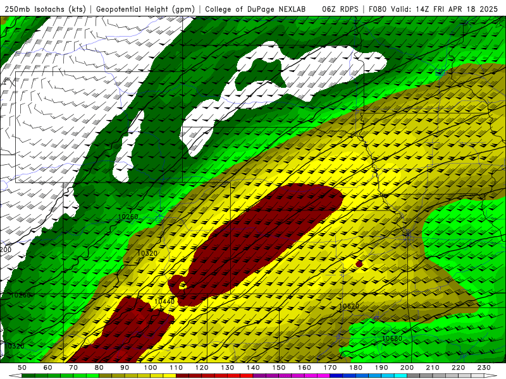This screenshot has height=379, width=506.
Task: Click the 230 label on the color scale
Action: tap(484, 368)
